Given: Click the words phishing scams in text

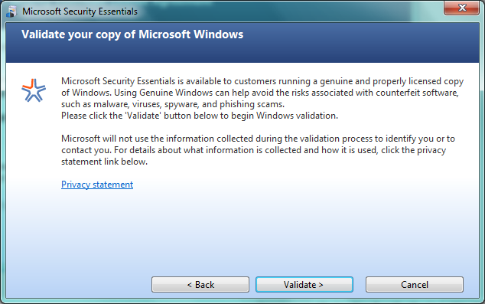Looking at the screenshot, I should pyautogui.click(x=252, y=104).
